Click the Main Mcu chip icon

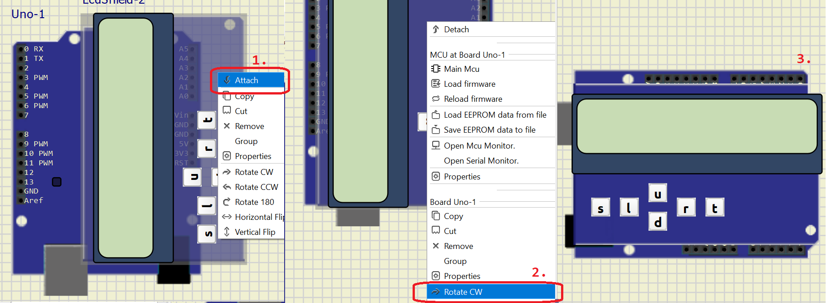(436, 69)
